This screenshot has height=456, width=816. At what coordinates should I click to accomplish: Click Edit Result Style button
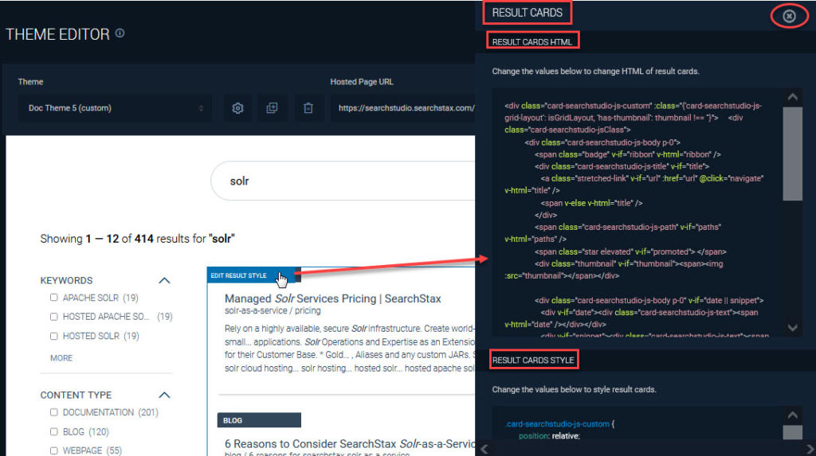point(251,275)
